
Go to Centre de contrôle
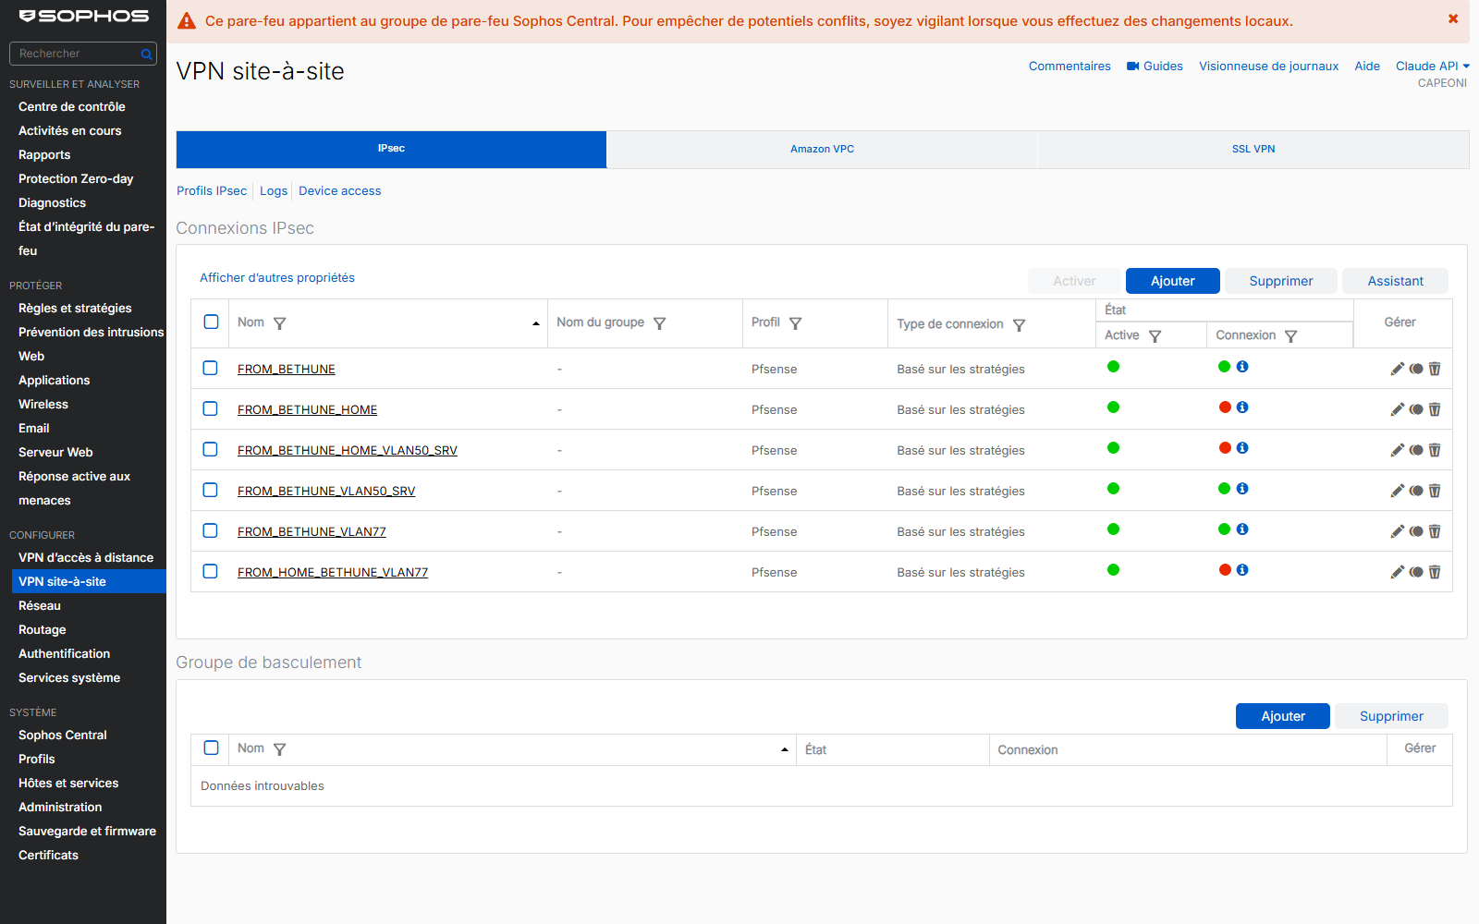72,106
